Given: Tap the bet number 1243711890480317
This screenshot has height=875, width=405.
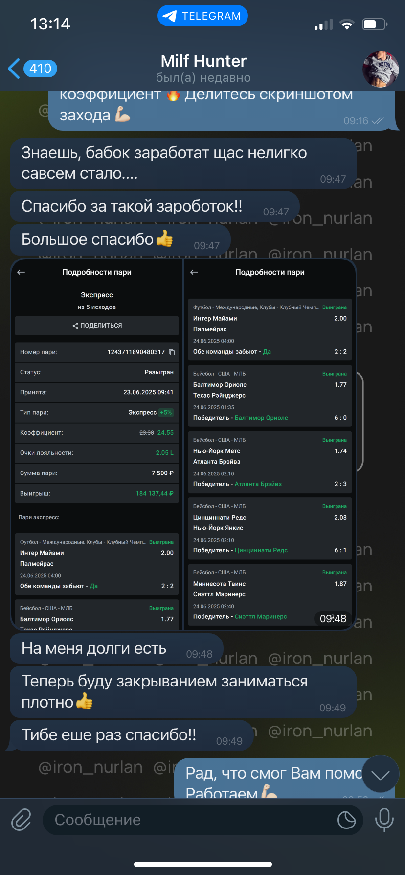Looking at the screenshot, I should [x=136, y=352].
